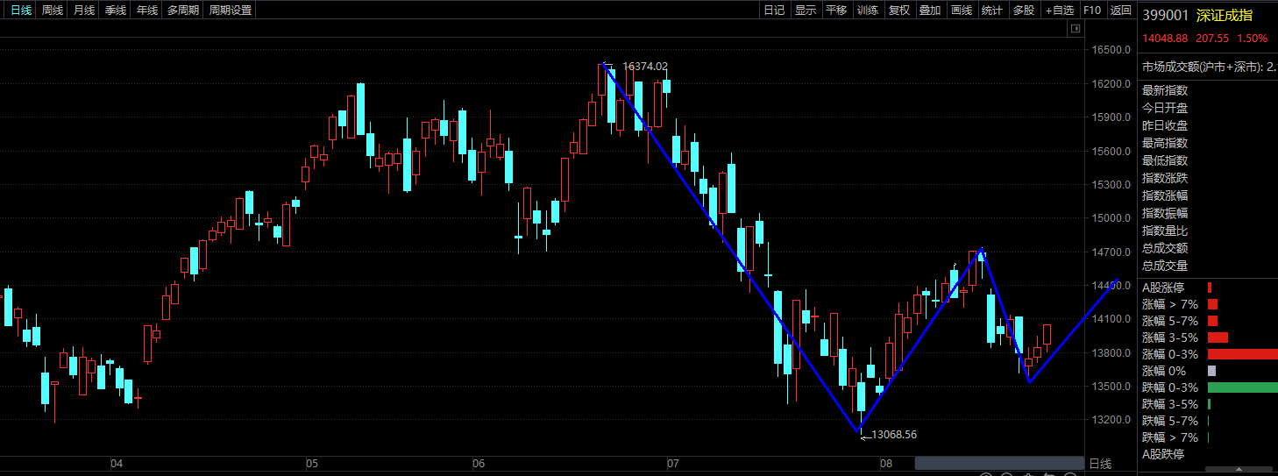Image resolution: width=1278 pixels, height=476 pixels.
Task: Start the 训练 training mode
Action: (868, 11)
